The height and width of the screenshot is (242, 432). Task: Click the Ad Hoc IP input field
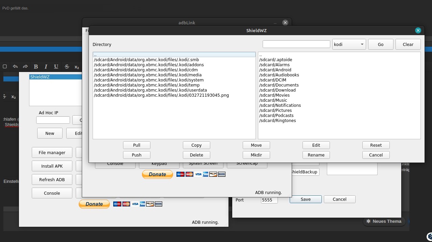(x=53, y=120)
